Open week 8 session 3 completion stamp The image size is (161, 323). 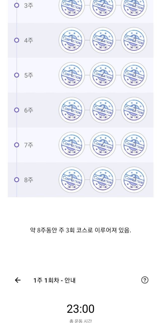(x=134, y=180)
